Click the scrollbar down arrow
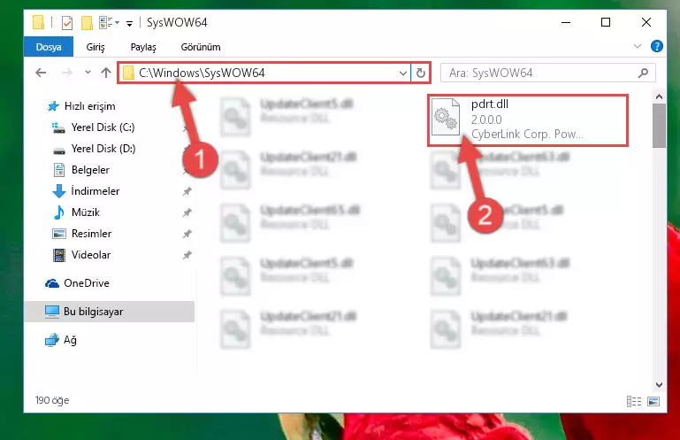680x440 pixels. [x=659, y=384]
